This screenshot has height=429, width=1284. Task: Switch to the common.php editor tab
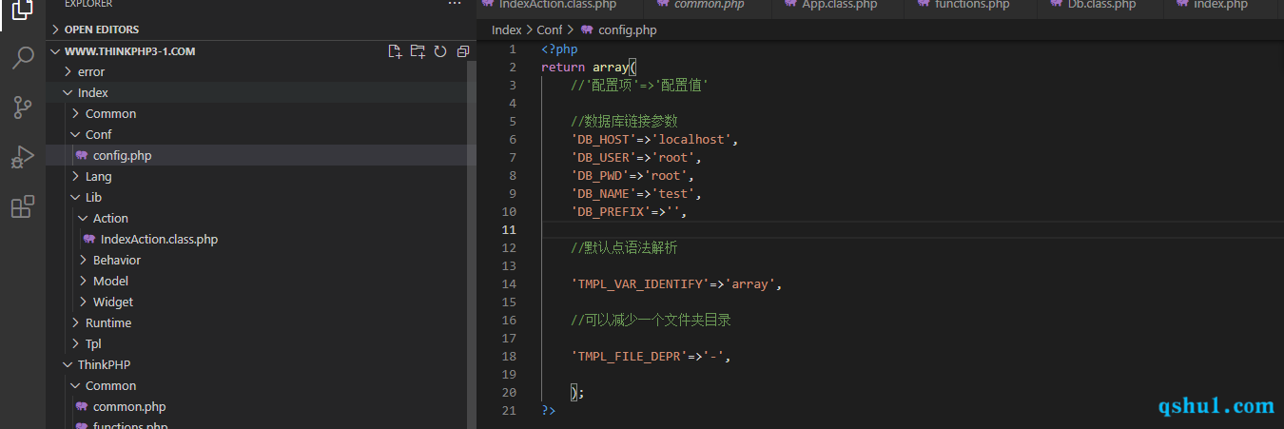(x=708, y=5)
